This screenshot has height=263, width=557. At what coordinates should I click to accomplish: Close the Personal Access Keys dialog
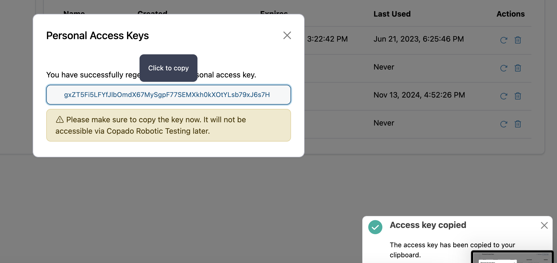coord(287,35)
